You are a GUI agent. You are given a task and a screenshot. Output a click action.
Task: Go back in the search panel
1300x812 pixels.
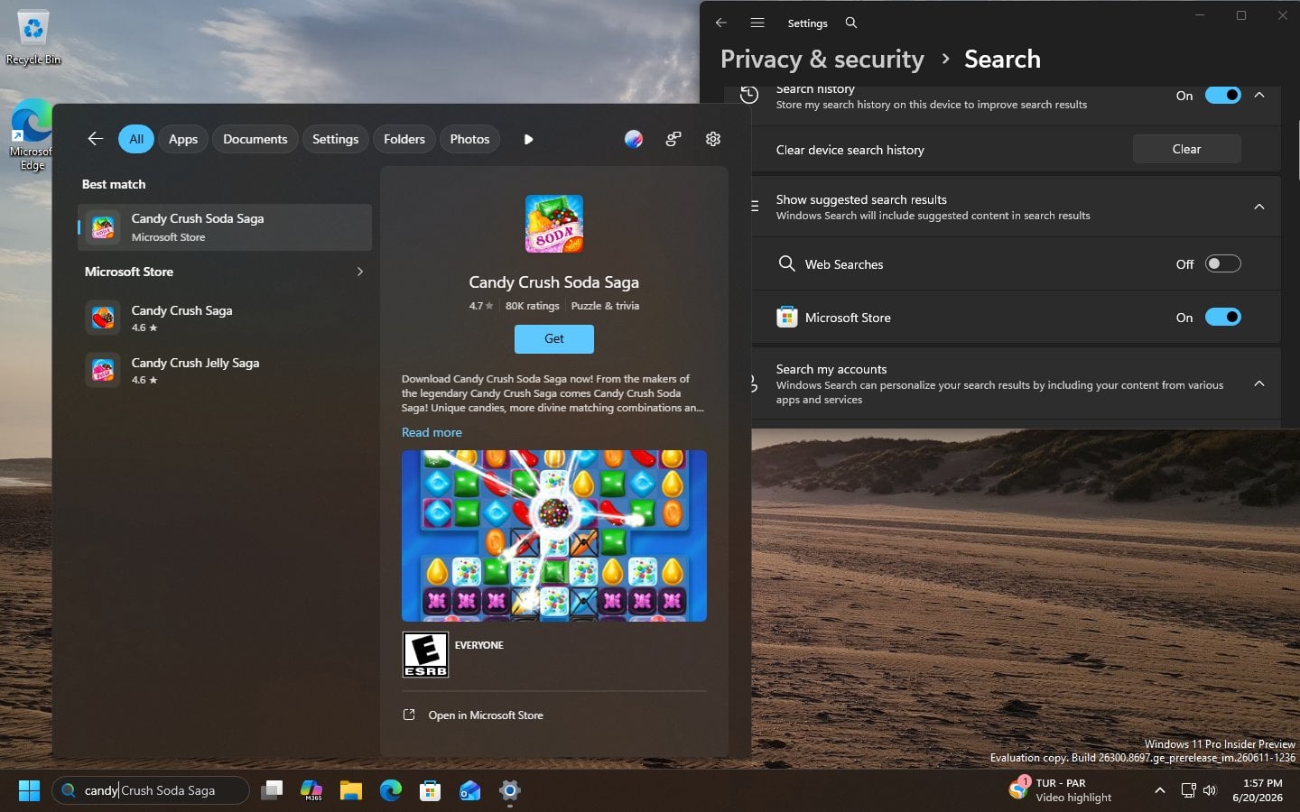point(96,139)
